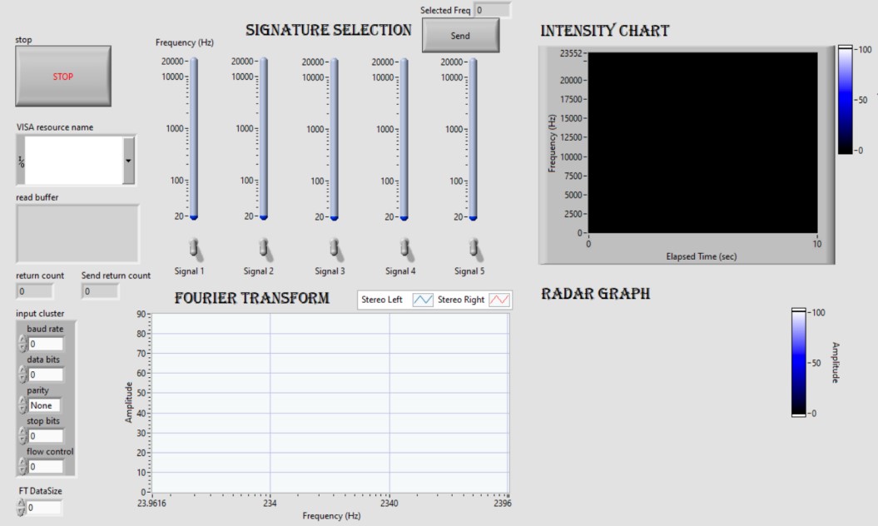
Task: Click the I/O glyph beside VISA resource
Action: (21, 162)
